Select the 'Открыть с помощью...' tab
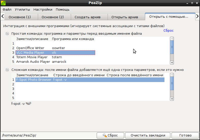Image resolution: width=200 pixels, height=140 pixels. click(x=170, y=16)
